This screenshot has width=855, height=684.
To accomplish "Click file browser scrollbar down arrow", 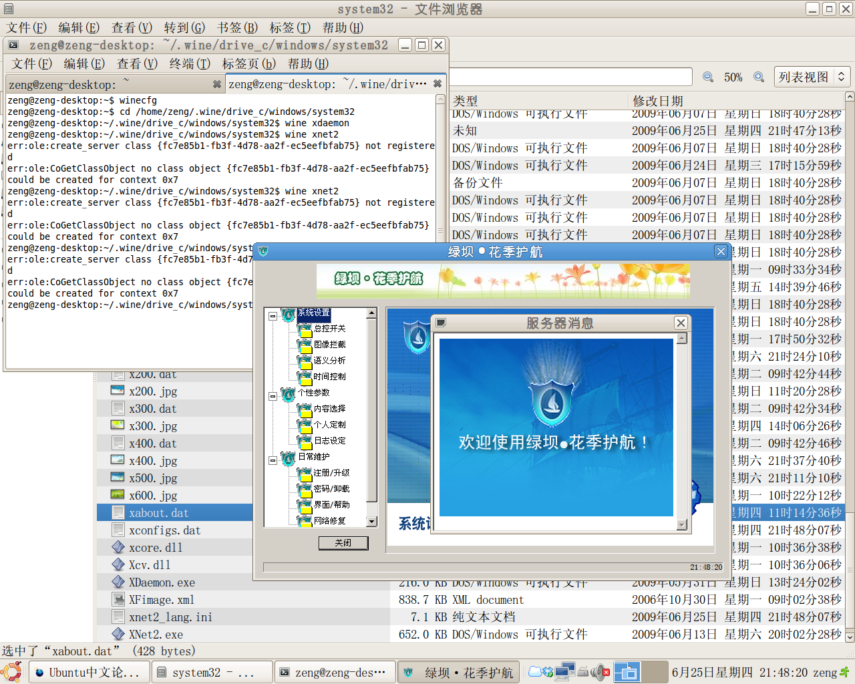I will coord(850,637).
